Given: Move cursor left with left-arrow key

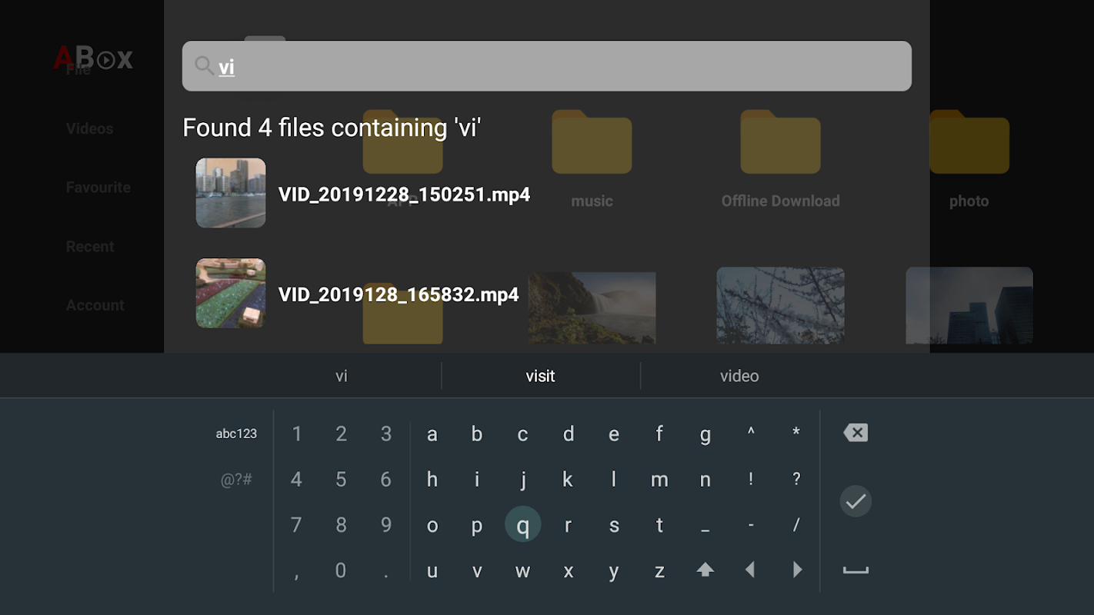Looking at the screenshot, I should point(750,570).
